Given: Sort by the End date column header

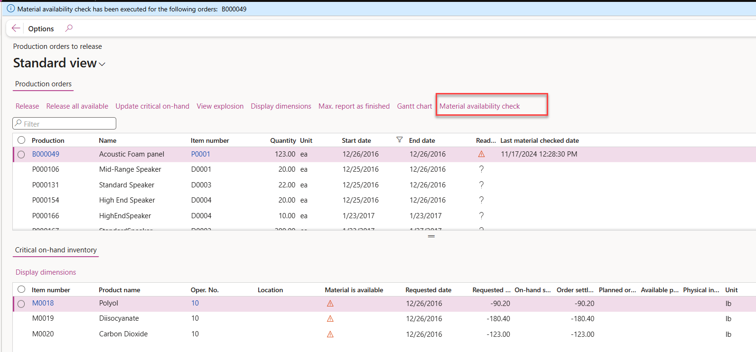Looking at the screenshot, I should (x=422, y=140).
